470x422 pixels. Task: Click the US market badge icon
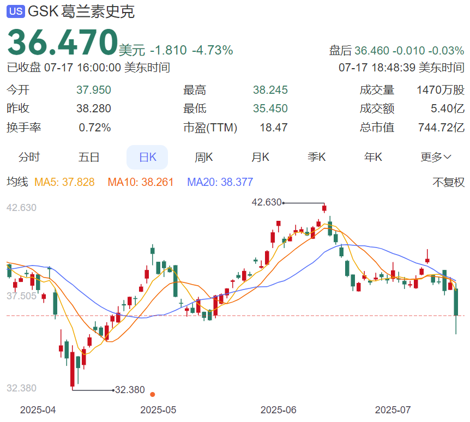point(16,11)
